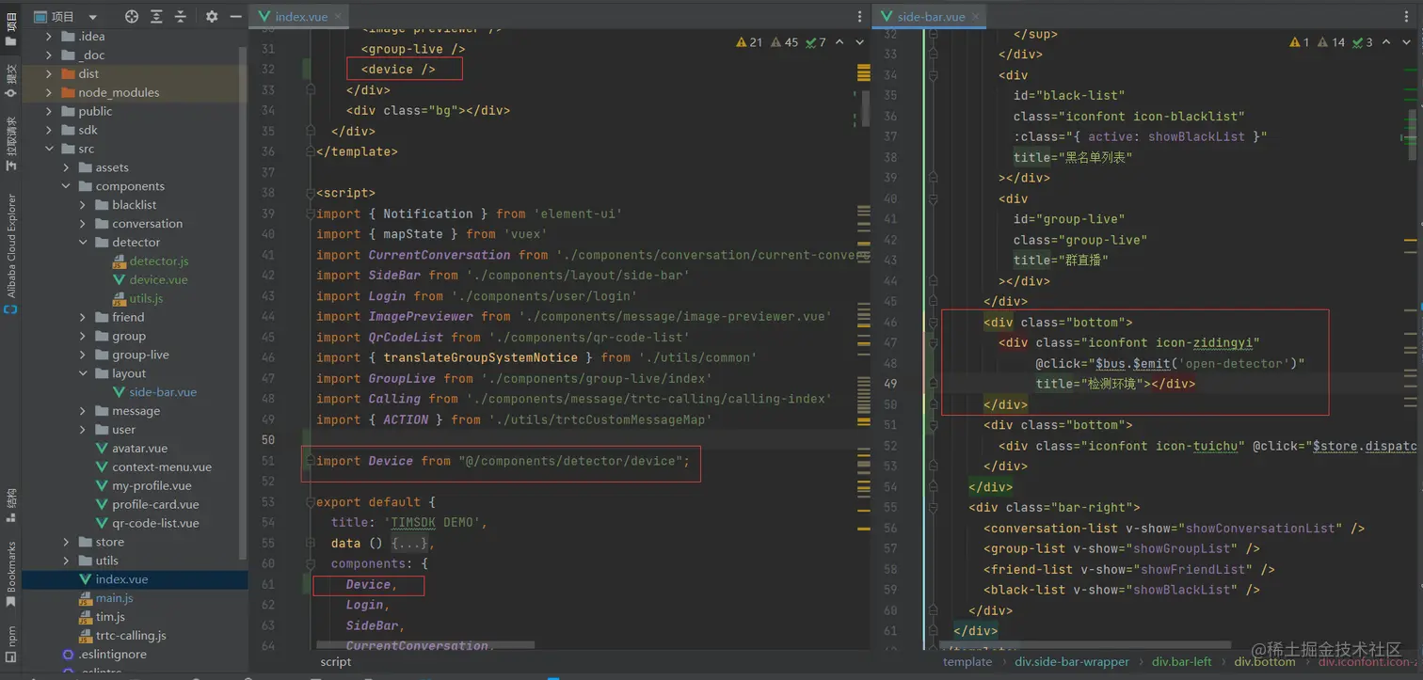Open the 拉取请求 pull requests tool window
Image resolution: width=1423 pixels, height=680 pixels.
[x=10, y=143]
